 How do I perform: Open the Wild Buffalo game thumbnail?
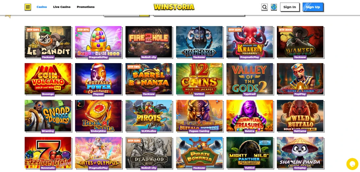tap(300, 115)
